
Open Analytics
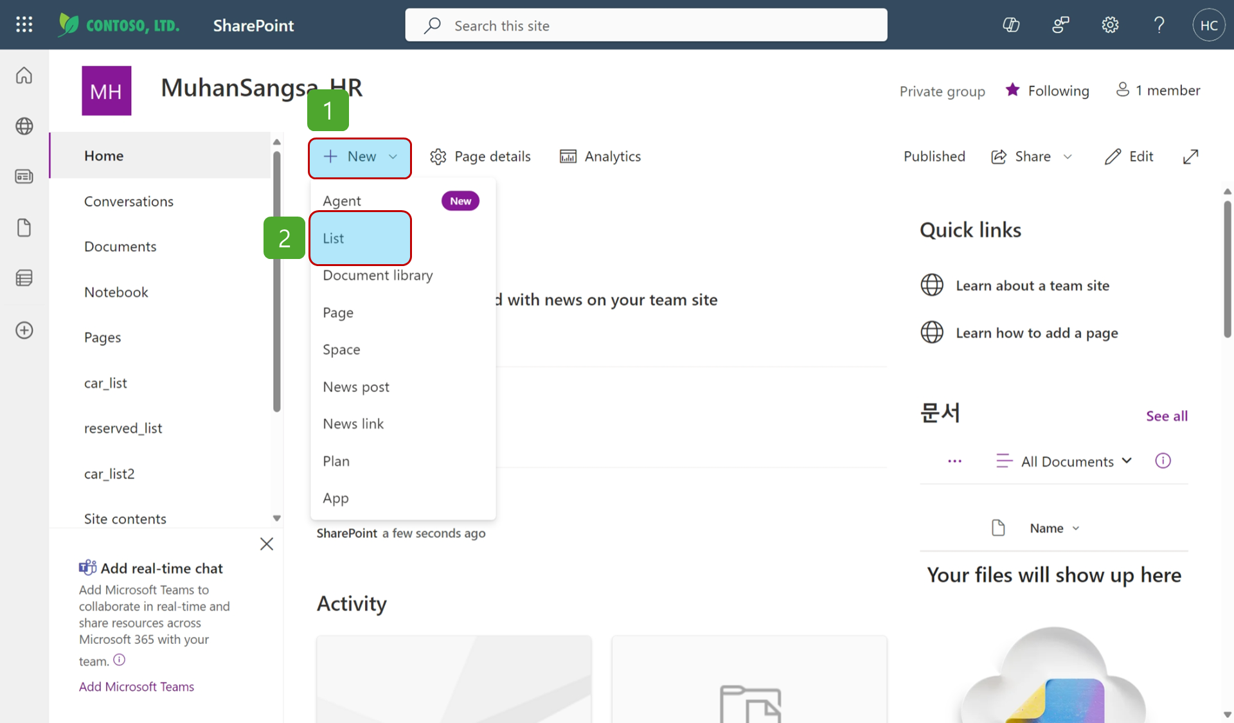pyautogui.click(x=600, y=156)
